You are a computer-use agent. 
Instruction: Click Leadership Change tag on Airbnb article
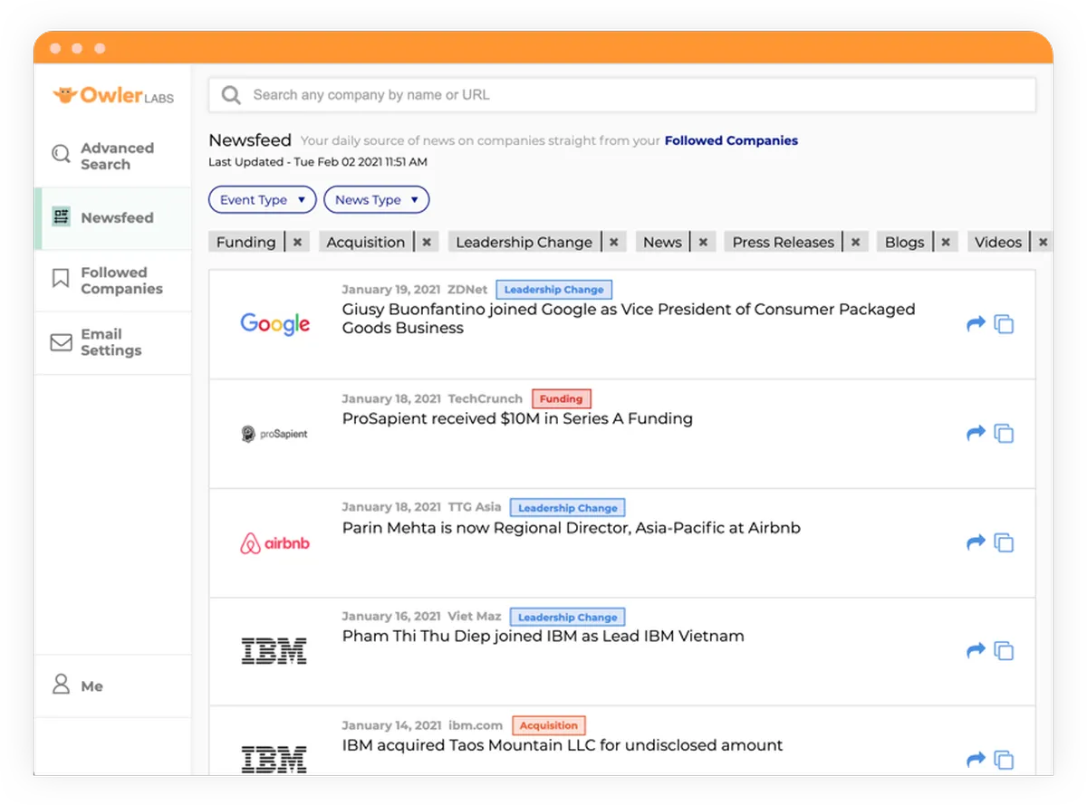coord(567,508)
